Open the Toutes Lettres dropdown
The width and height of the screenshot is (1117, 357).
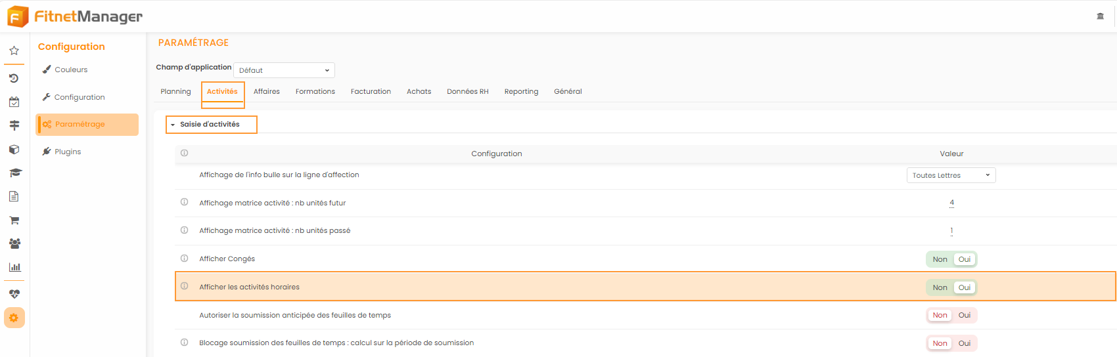951,175
